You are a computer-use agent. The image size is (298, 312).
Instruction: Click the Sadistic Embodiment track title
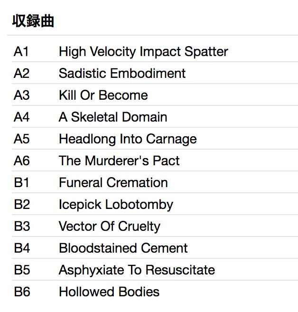(122, 73)
